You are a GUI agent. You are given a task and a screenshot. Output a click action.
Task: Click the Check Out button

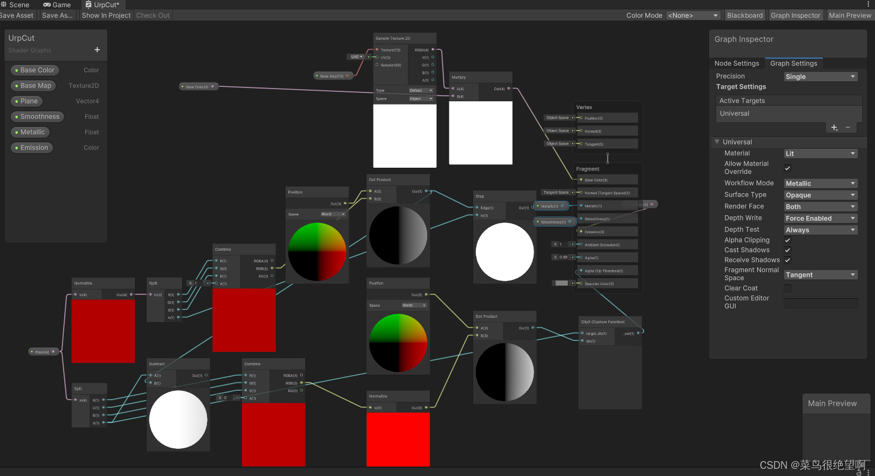(x=153, y=15)
